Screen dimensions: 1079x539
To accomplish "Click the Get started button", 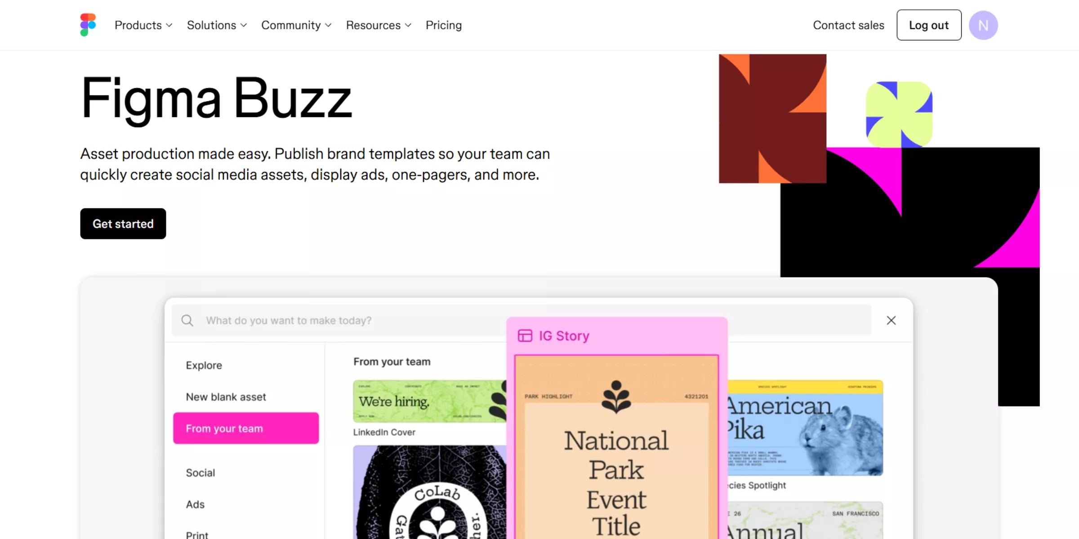I will point(123,224).
